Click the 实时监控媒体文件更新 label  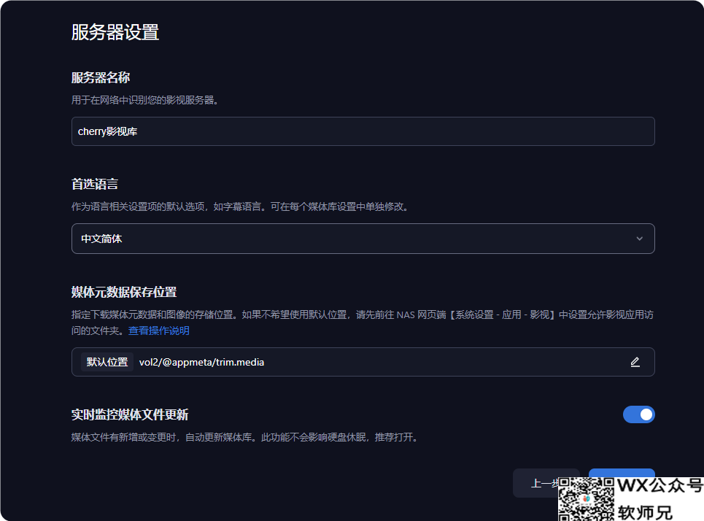(x=130, y=414)
